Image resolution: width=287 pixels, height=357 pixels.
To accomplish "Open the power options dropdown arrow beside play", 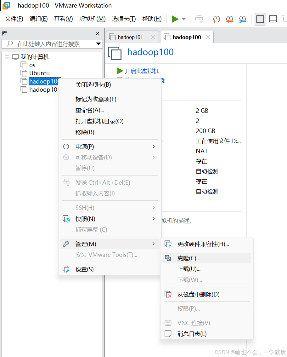I will 184,19.
